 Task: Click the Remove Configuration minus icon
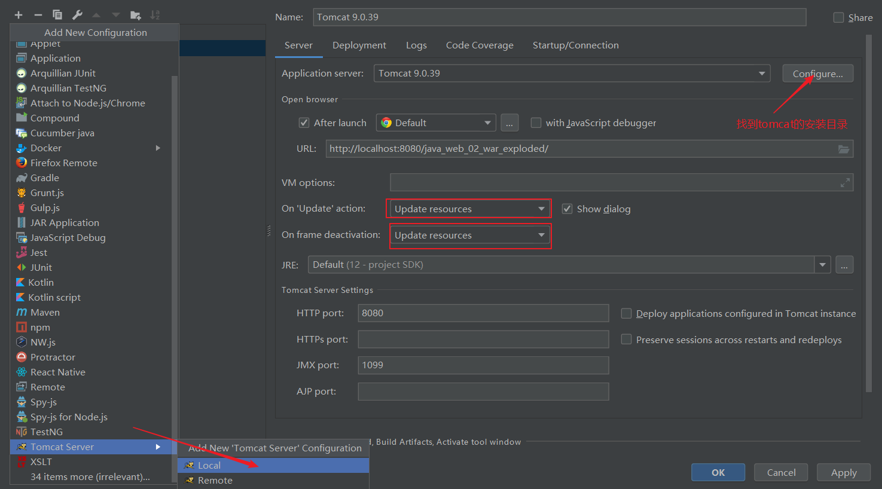[x=38, y=15]
